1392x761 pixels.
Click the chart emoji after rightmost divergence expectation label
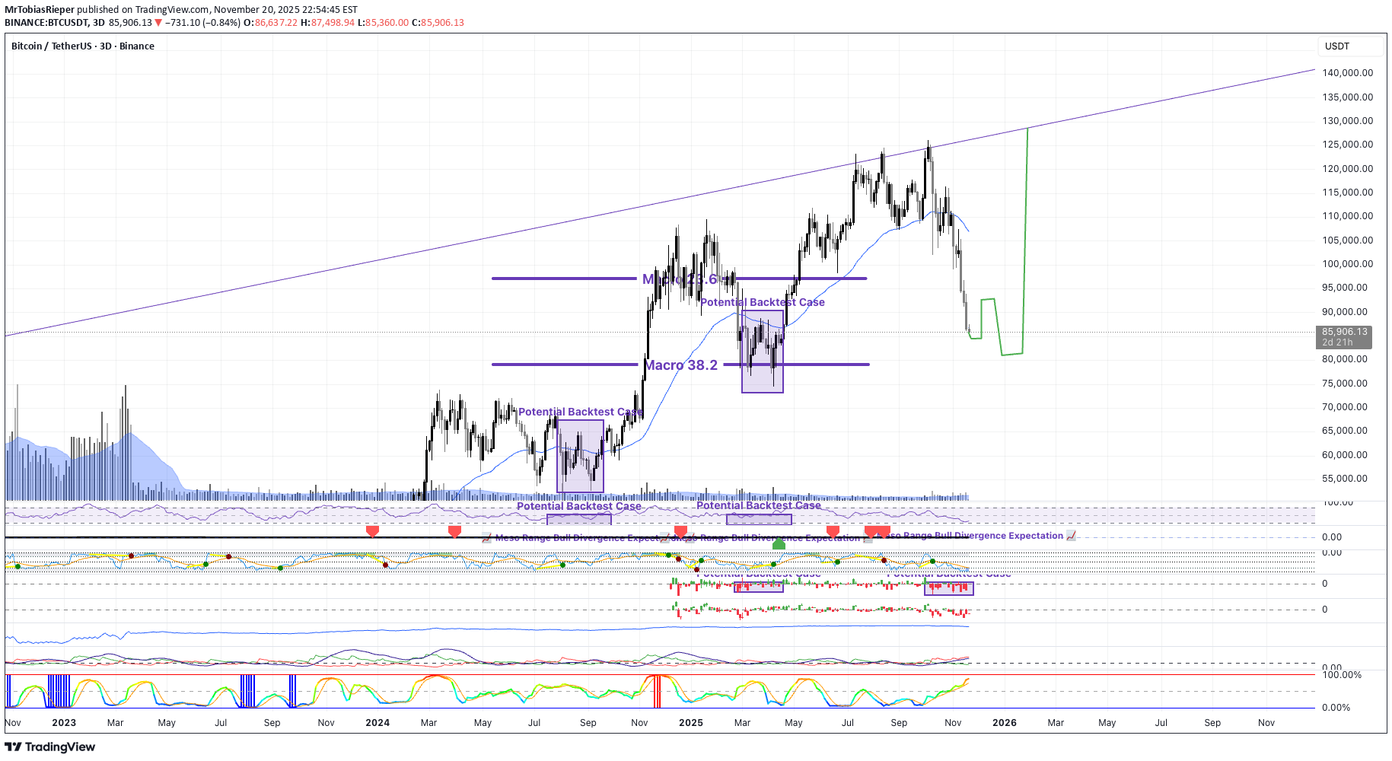pyautogui.click(x=1070, y=536)
